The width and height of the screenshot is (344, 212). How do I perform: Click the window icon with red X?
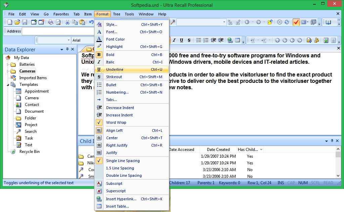click(41, 22)
